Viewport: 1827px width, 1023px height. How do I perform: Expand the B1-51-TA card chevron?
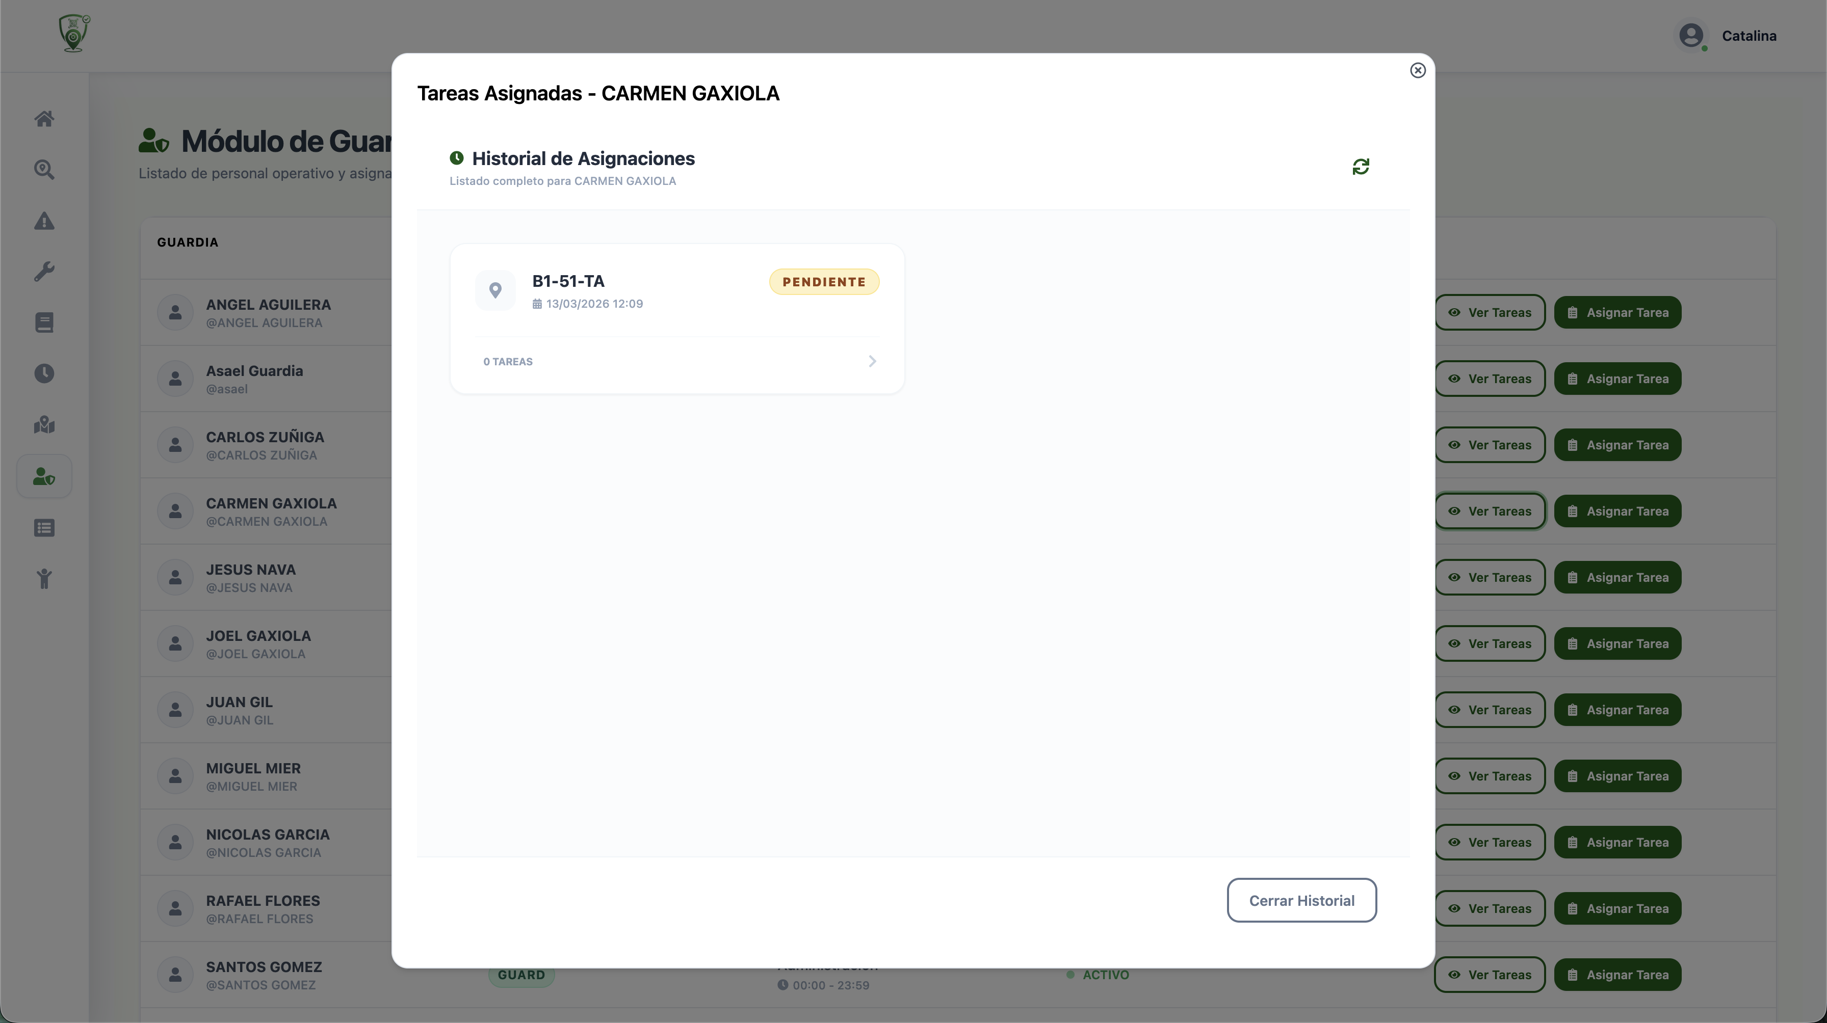[x=872, y=362]
